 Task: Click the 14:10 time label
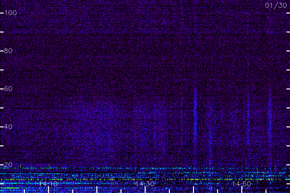(x=48, y=184)
